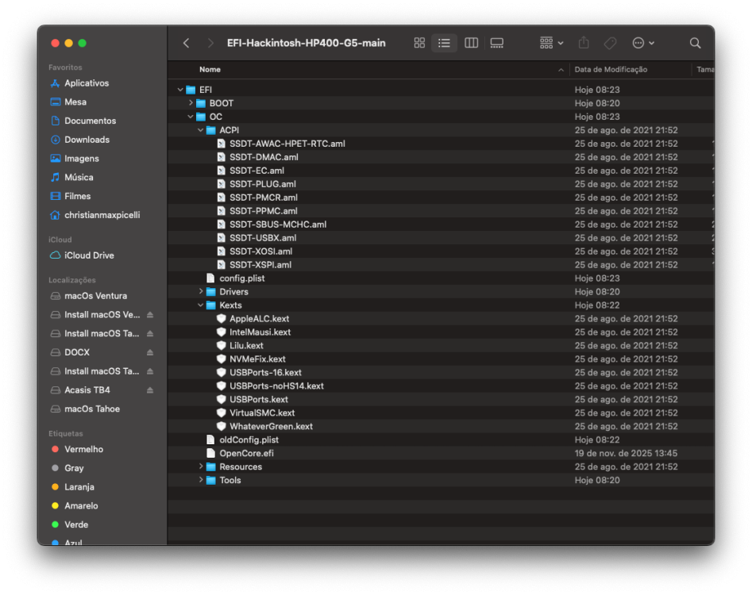The image size is (752, 595).
Task: Select SSDT-SBUS-MCHC.aml file
Action: pyautogui.click(x=278, y=225)
